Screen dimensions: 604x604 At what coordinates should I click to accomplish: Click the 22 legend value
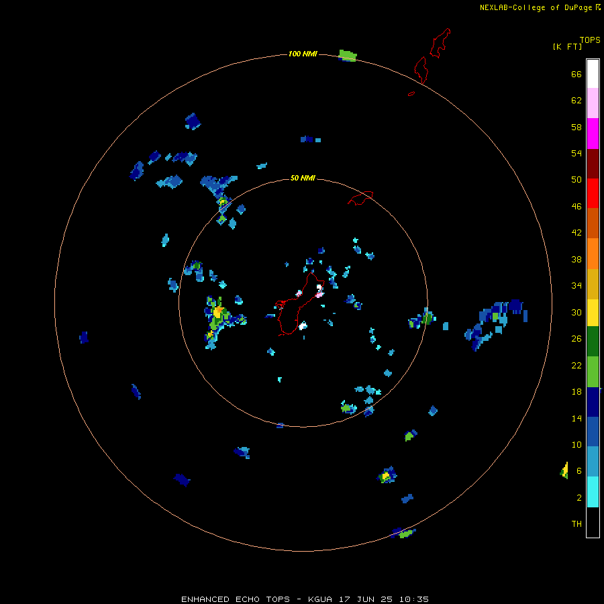coord(576,365)
